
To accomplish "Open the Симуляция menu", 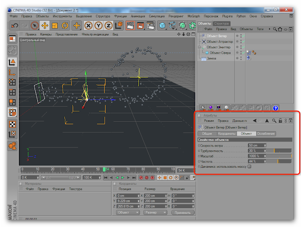I will [157, 16].
